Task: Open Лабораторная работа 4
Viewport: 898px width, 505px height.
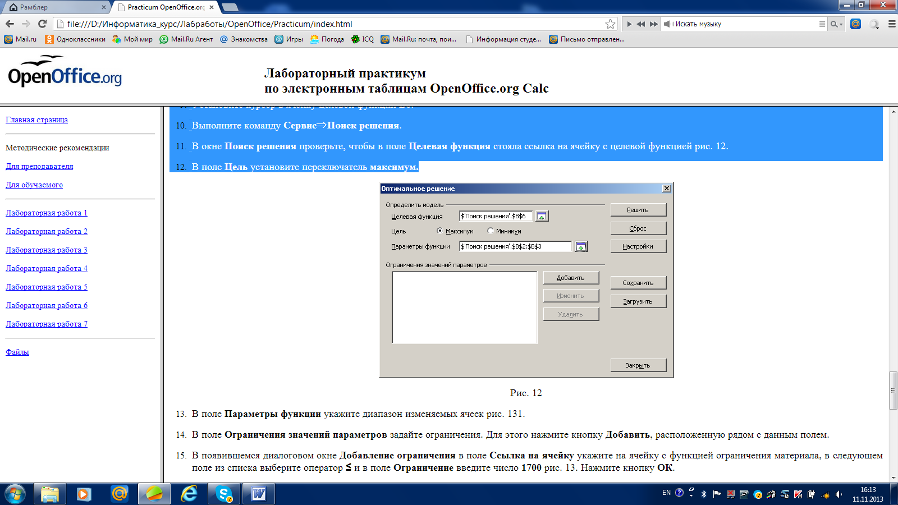Action: tap(47, 268)
